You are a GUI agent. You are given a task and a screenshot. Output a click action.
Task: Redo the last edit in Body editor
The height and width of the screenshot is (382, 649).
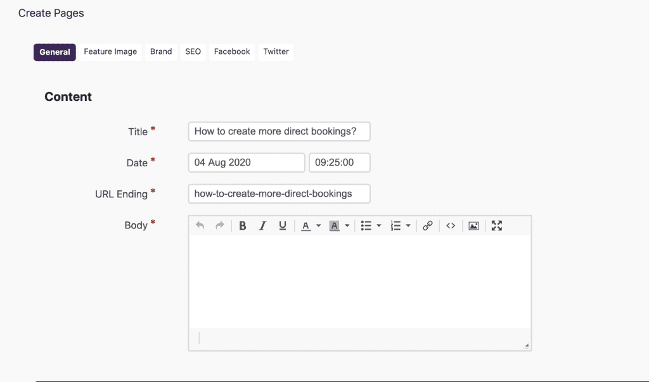(220, 225)
